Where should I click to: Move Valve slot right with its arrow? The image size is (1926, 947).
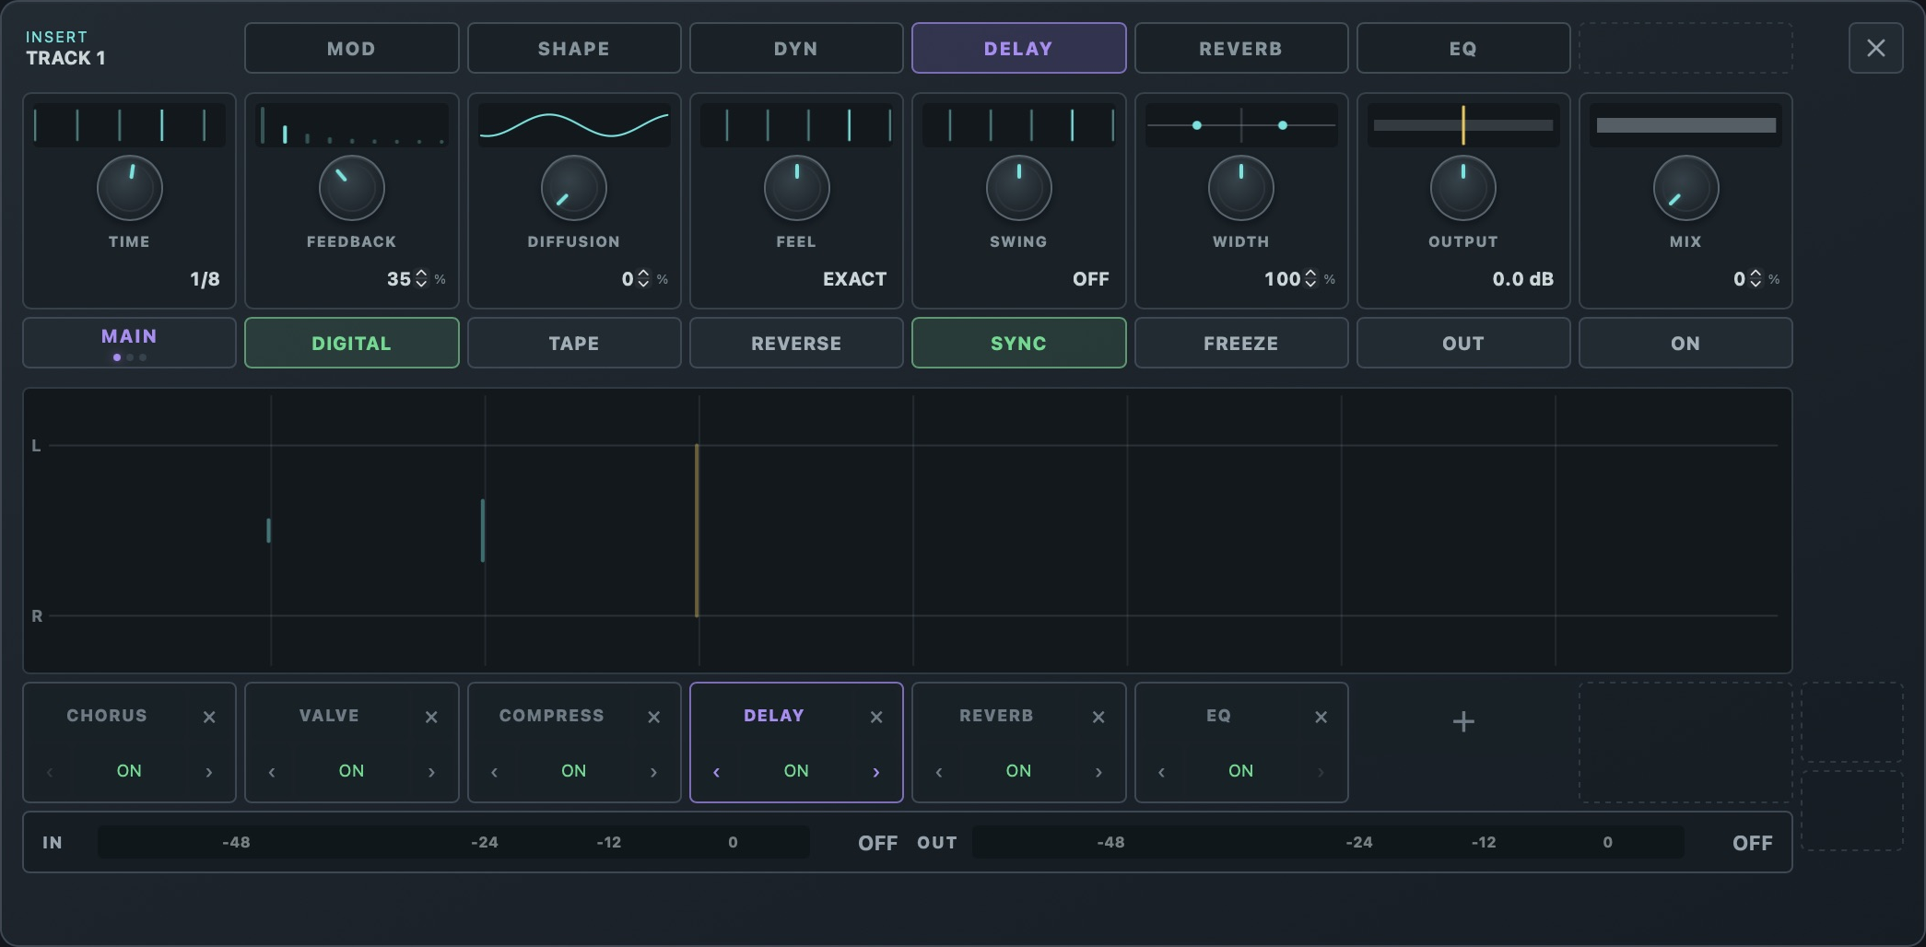[x=431, y=772]
